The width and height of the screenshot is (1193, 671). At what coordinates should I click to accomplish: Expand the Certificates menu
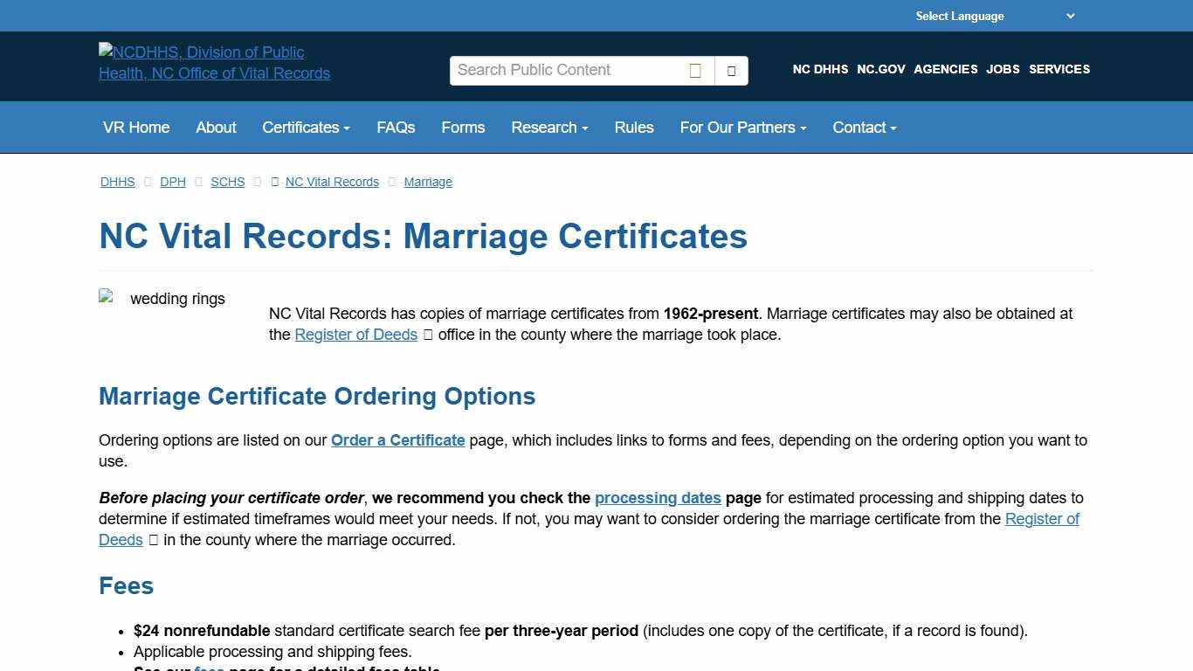click(x=305, y=128)
